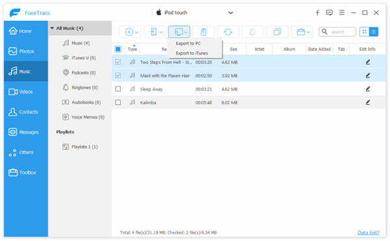The width and height of the screenshot is (390, 241).
Task: Open the Data lost? link
Action: (369, 233)
